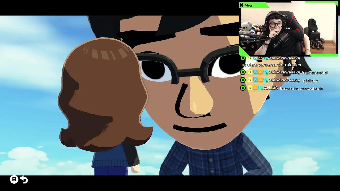Click chinokawasaky on the 'jakaka' message

tap(284, 80)
